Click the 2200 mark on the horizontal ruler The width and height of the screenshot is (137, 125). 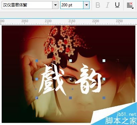click(x=96, y=21)
